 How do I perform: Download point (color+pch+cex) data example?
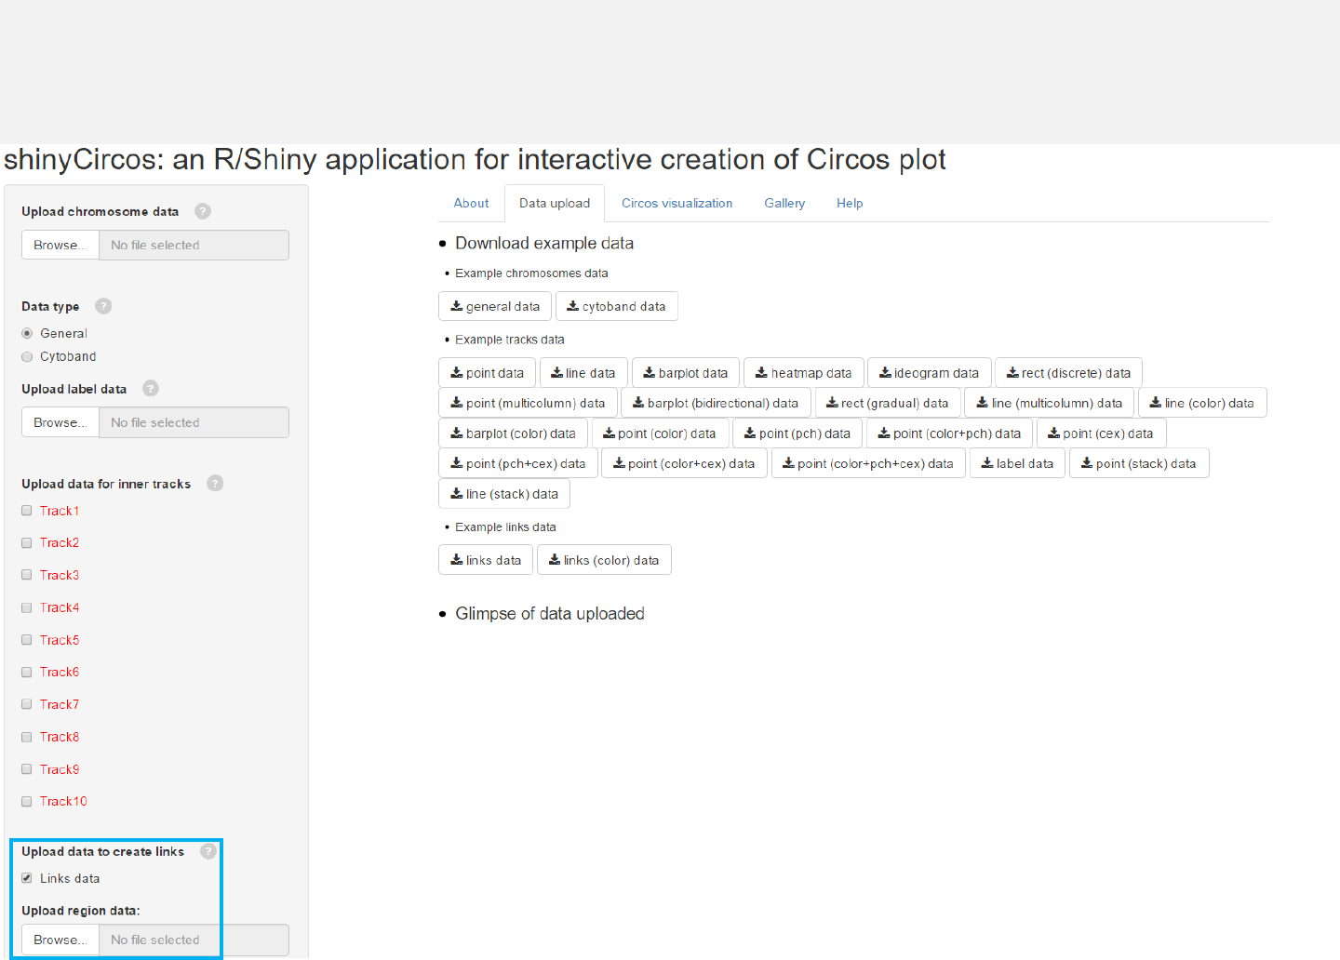coord(868,463)
